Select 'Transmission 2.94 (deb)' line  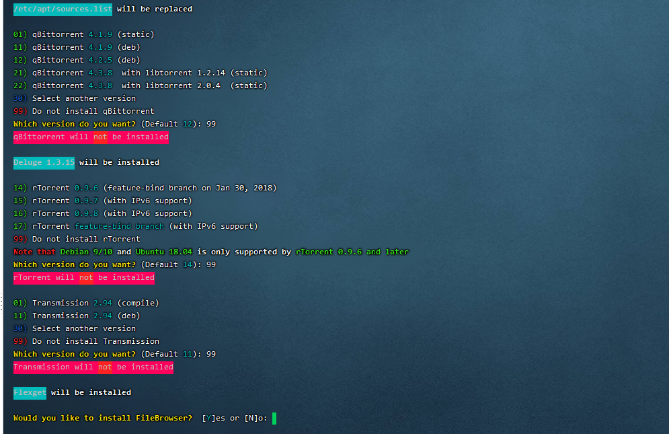77,316
